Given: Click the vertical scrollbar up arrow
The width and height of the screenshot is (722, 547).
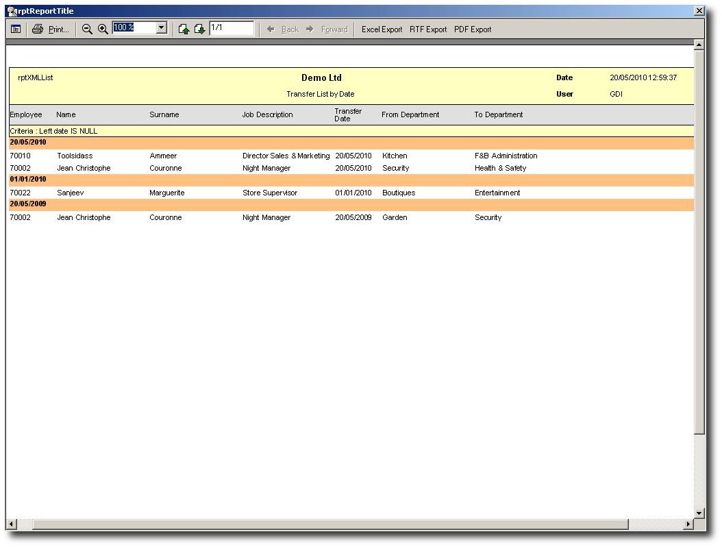Looking at the screenshot, I should click(x=699, y=45).
